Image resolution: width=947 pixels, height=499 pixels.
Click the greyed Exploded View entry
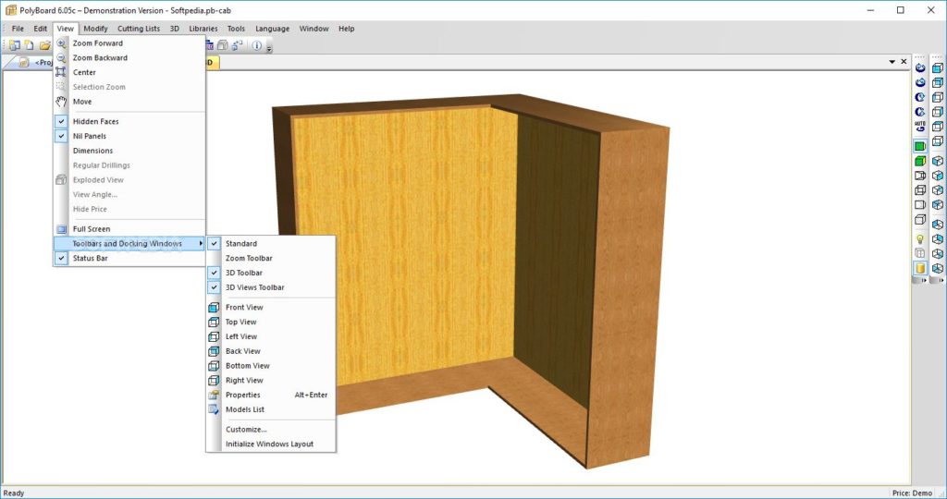pos(129,180)
